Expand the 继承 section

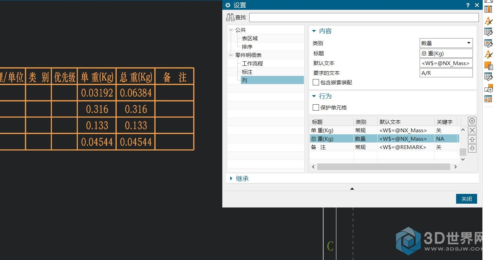point(231,178)
